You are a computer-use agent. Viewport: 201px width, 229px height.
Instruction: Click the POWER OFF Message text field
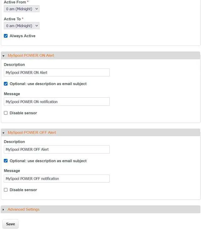57,179
